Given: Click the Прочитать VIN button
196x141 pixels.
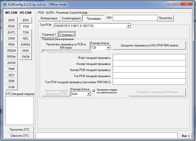Looking at the screenshot, I should [165, 18].
